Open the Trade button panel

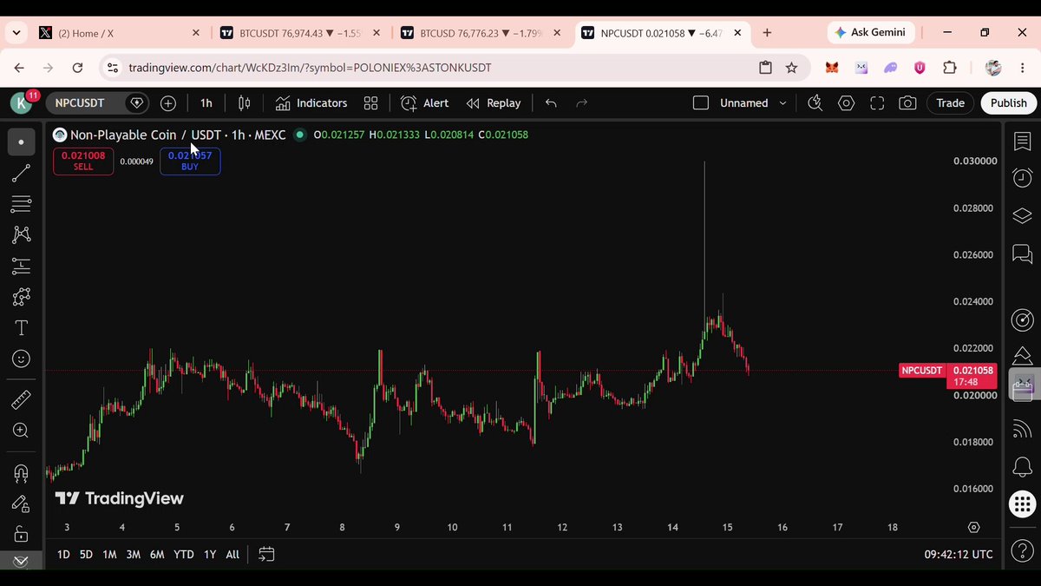click(x=950, y=103)
